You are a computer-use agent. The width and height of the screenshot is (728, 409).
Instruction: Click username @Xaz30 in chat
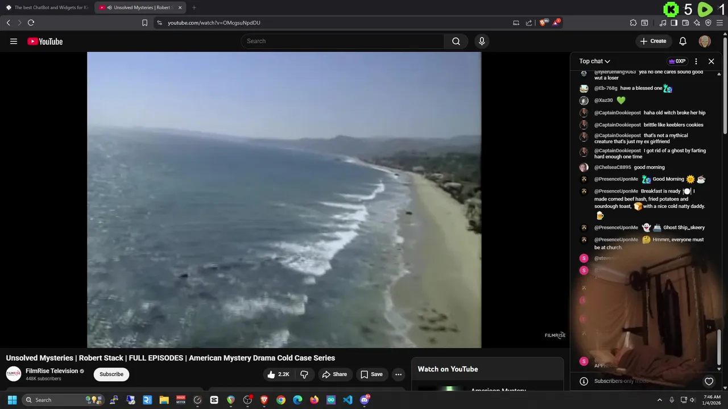click(x=603, y=101)
